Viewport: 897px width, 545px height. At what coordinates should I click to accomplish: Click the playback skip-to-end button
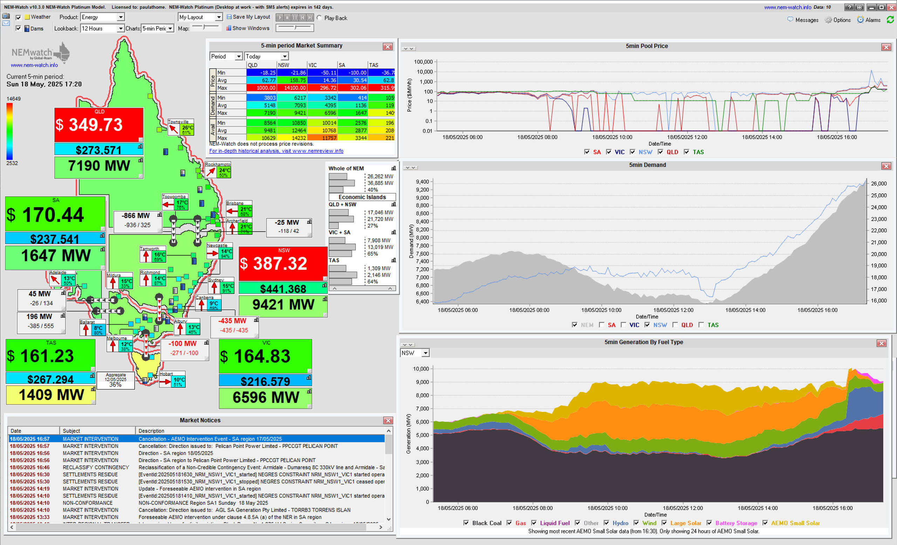pos(310,17)
